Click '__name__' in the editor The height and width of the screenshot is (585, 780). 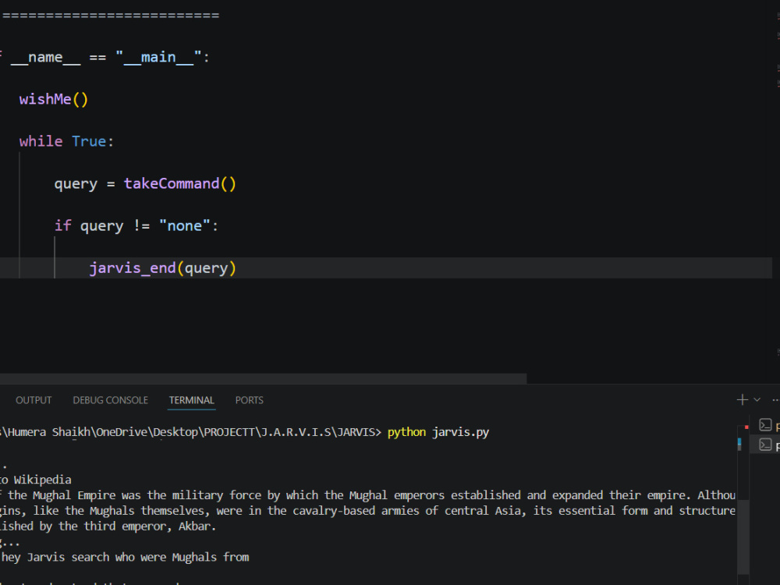(x=45, y=57)
